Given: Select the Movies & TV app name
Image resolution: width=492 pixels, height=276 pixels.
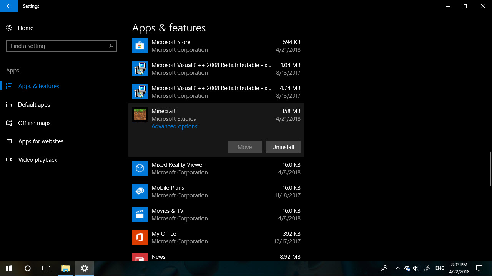Looking at the screenshot, I should click(168, 211).
